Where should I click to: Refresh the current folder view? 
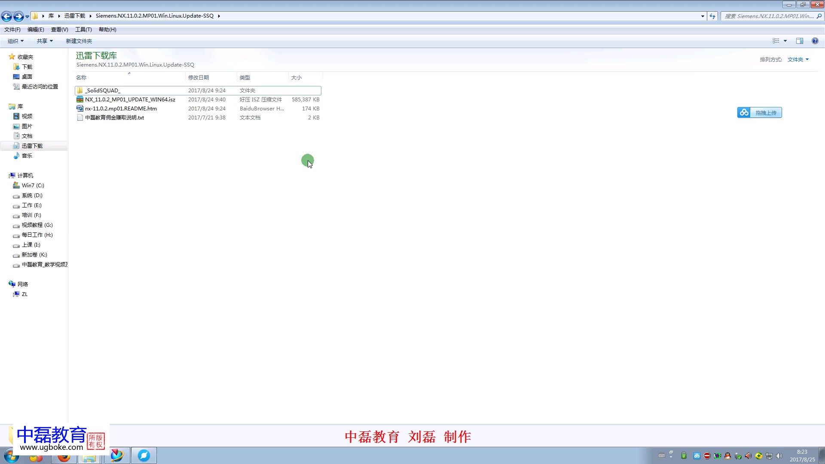tap(712, 16)
